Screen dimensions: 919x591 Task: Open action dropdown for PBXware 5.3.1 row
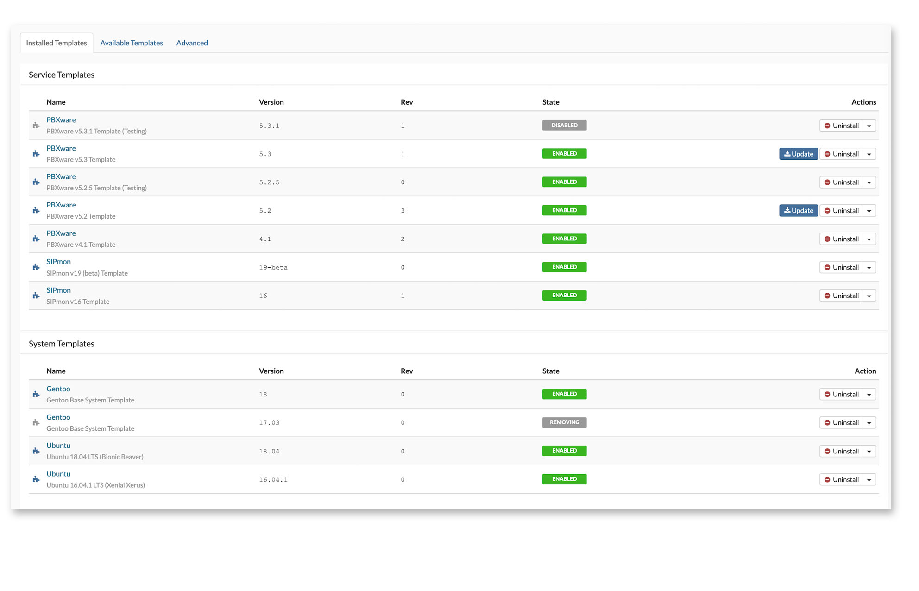click(869, 126)
